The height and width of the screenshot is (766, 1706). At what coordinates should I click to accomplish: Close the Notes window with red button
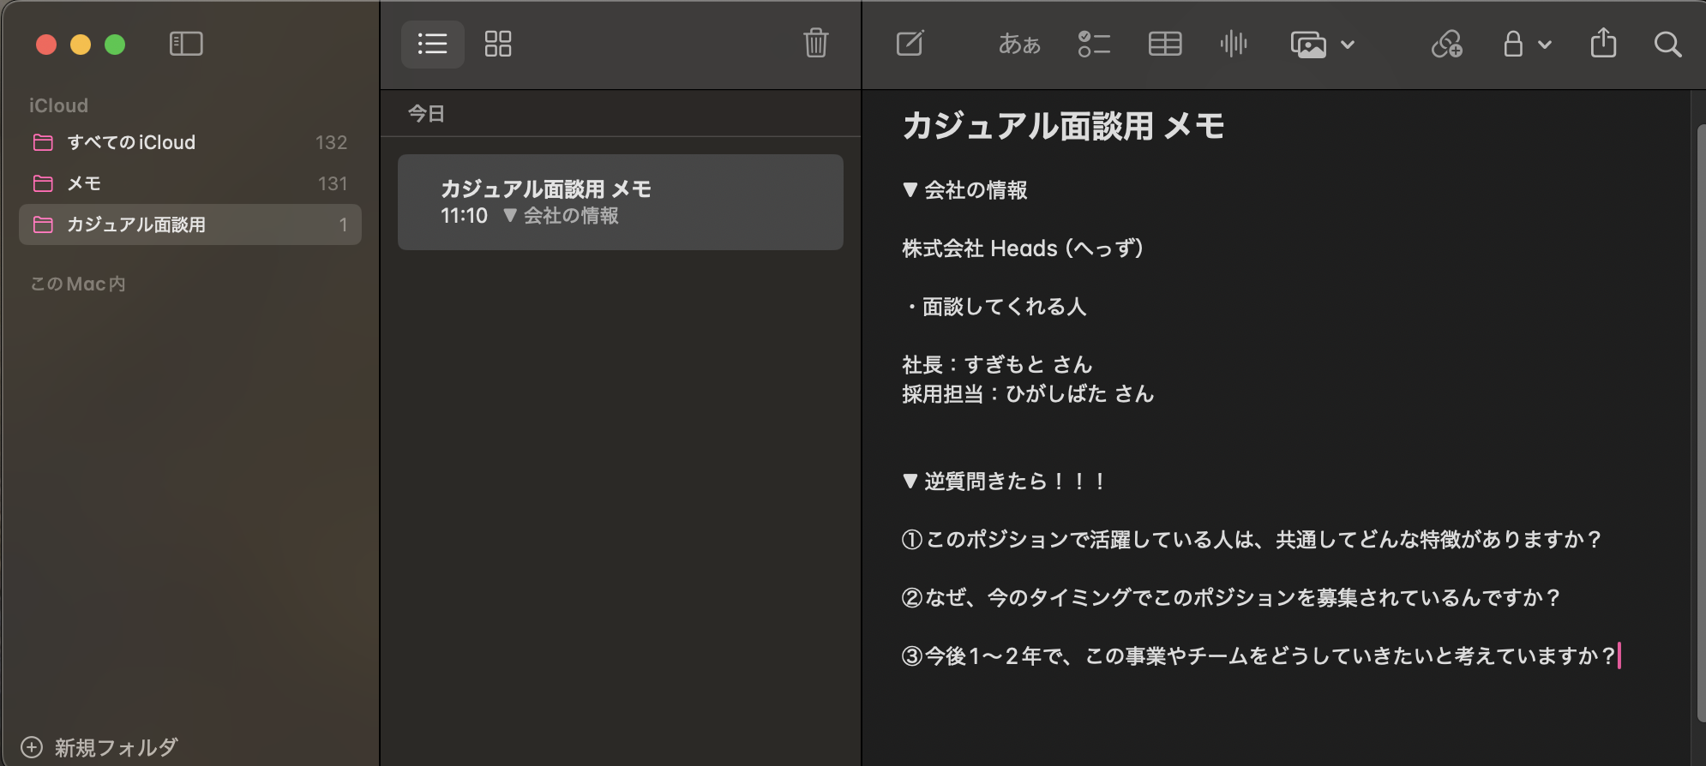(x=46, y=45)
